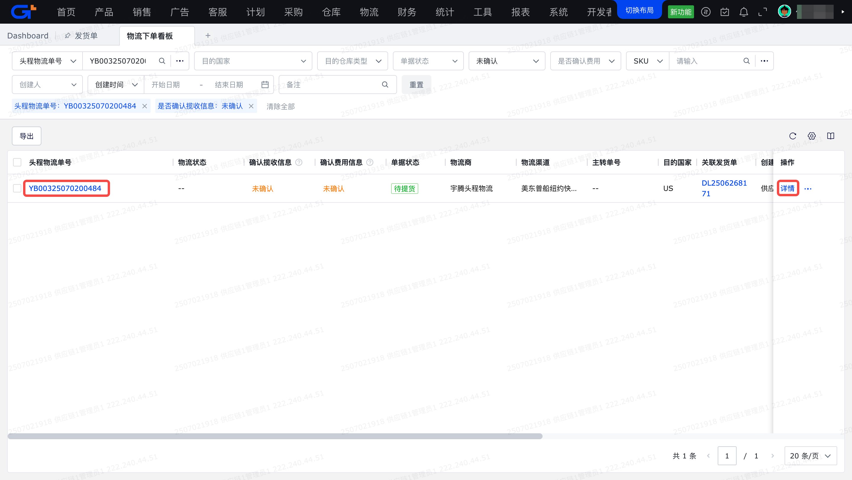
Task: Click 新功能 button
Action: pos(681,12)
